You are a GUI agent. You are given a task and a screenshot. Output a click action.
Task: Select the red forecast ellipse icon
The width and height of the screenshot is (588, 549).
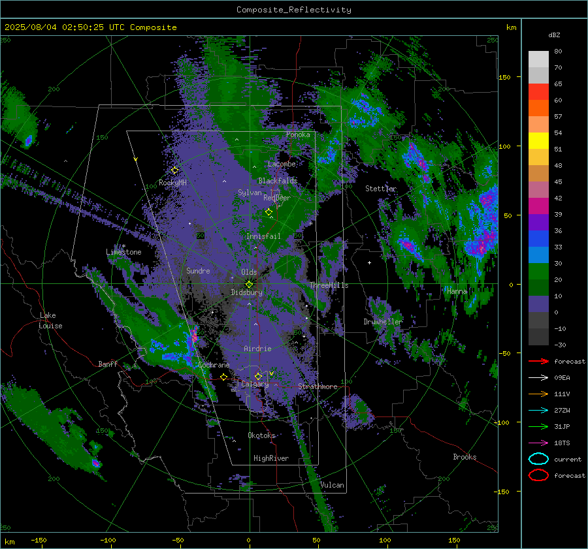[538, 475]
